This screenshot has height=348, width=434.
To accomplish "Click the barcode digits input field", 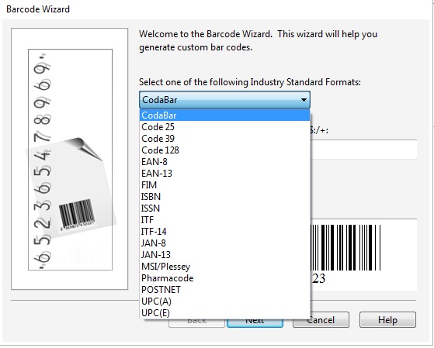I will click(x=363, y=150).
